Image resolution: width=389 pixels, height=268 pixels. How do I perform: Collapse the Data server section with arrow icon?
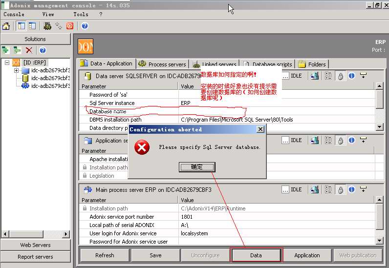click(x=363, y=76)
